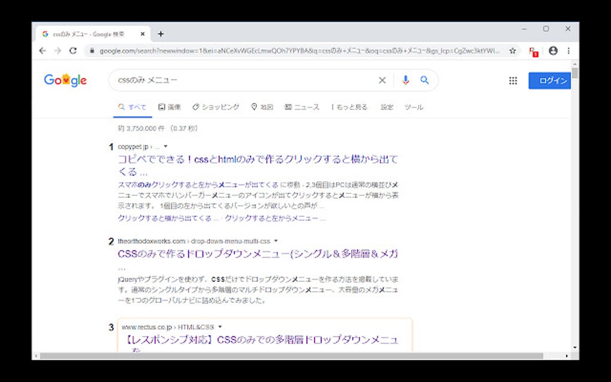Switch to the 画像 images tab
The height and width of the screenshot is (382, 611).
[x=170, y=107]
